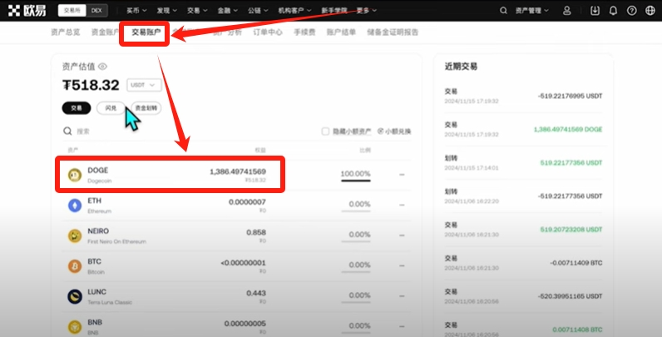Switch to the 账户结单 tab
Image resolution: width=662 pixels, height=337 pixels.
point(341,32)
